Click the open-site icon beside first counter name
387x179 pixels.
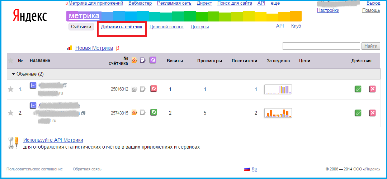[65, 86]
